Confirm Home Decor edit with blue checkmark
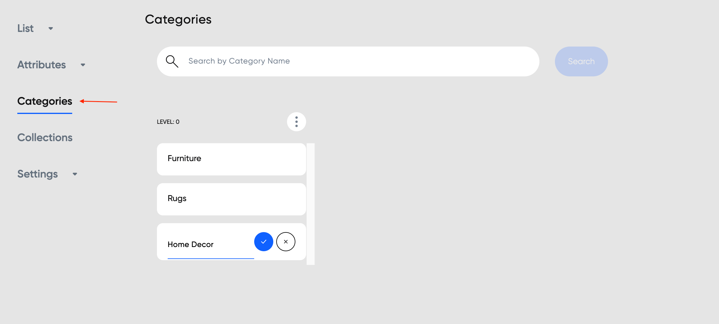 [263, 242]
